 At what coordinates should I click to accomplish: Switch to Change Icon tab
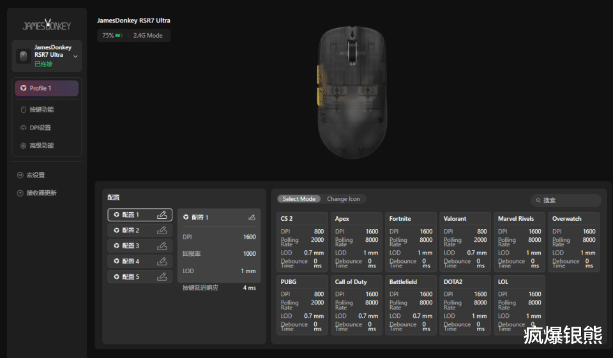(x=344, y=199)
